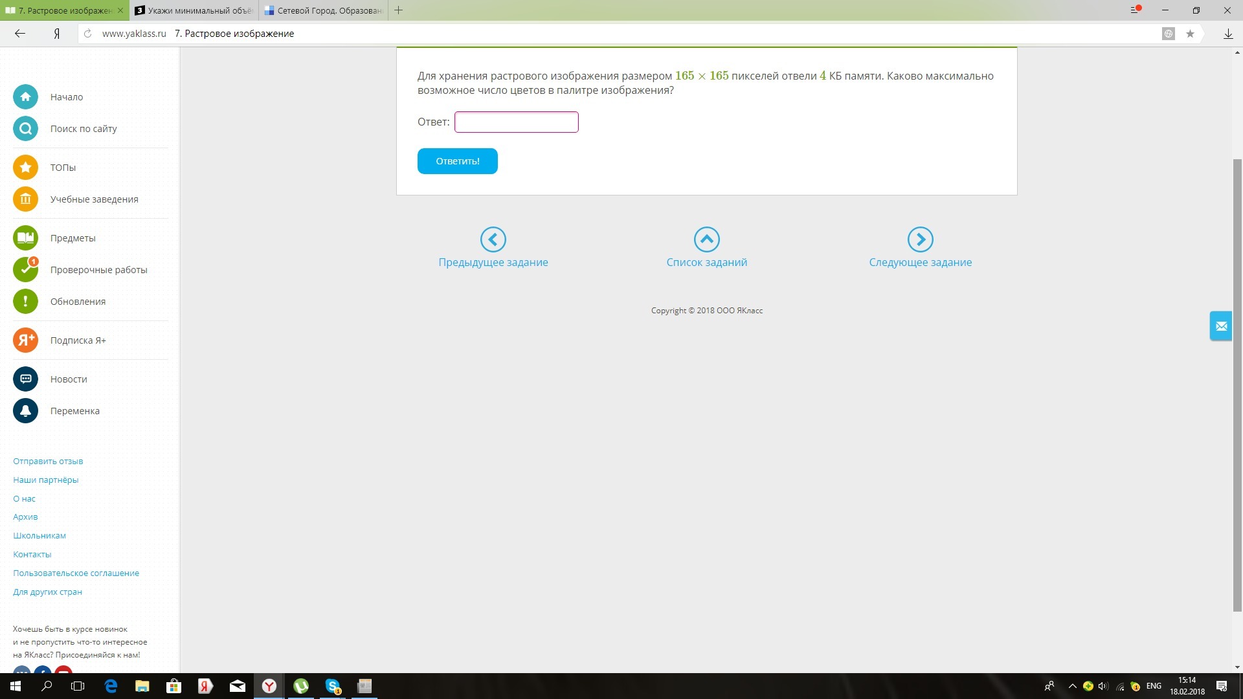Open Проверочные работы checkmark icon
1243x699 pixels.
coord(25,270)
